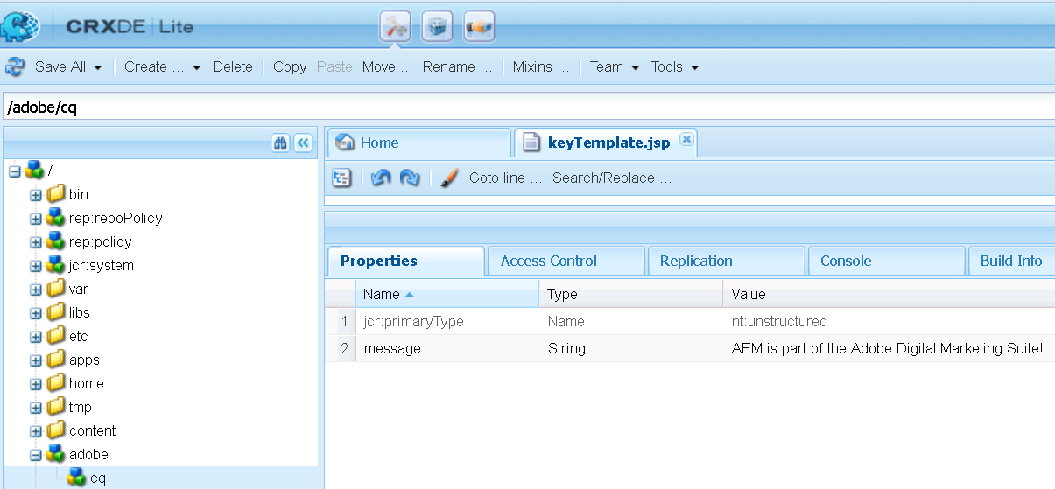Click the keyTemplate.jsp file icon
This screenshot has height=489, width=1055.
pos(531,143)
